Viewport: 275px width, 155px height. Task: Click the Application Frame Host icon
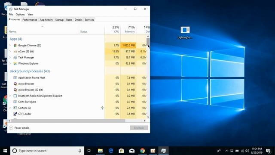(15, 77)
